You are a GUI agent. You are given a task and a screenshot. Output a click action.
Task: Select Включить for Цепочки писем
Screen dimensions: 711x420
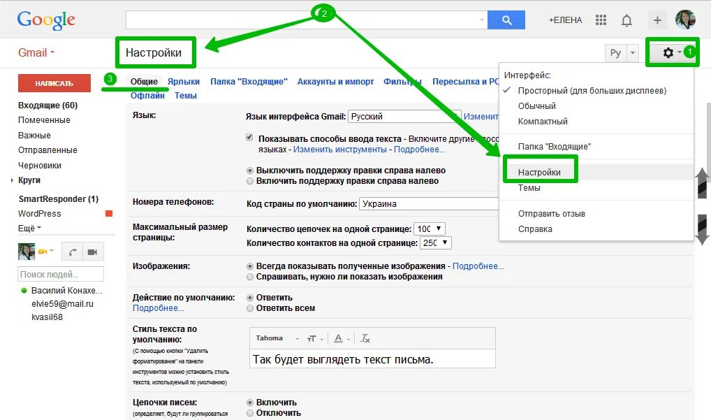point(250,403)
